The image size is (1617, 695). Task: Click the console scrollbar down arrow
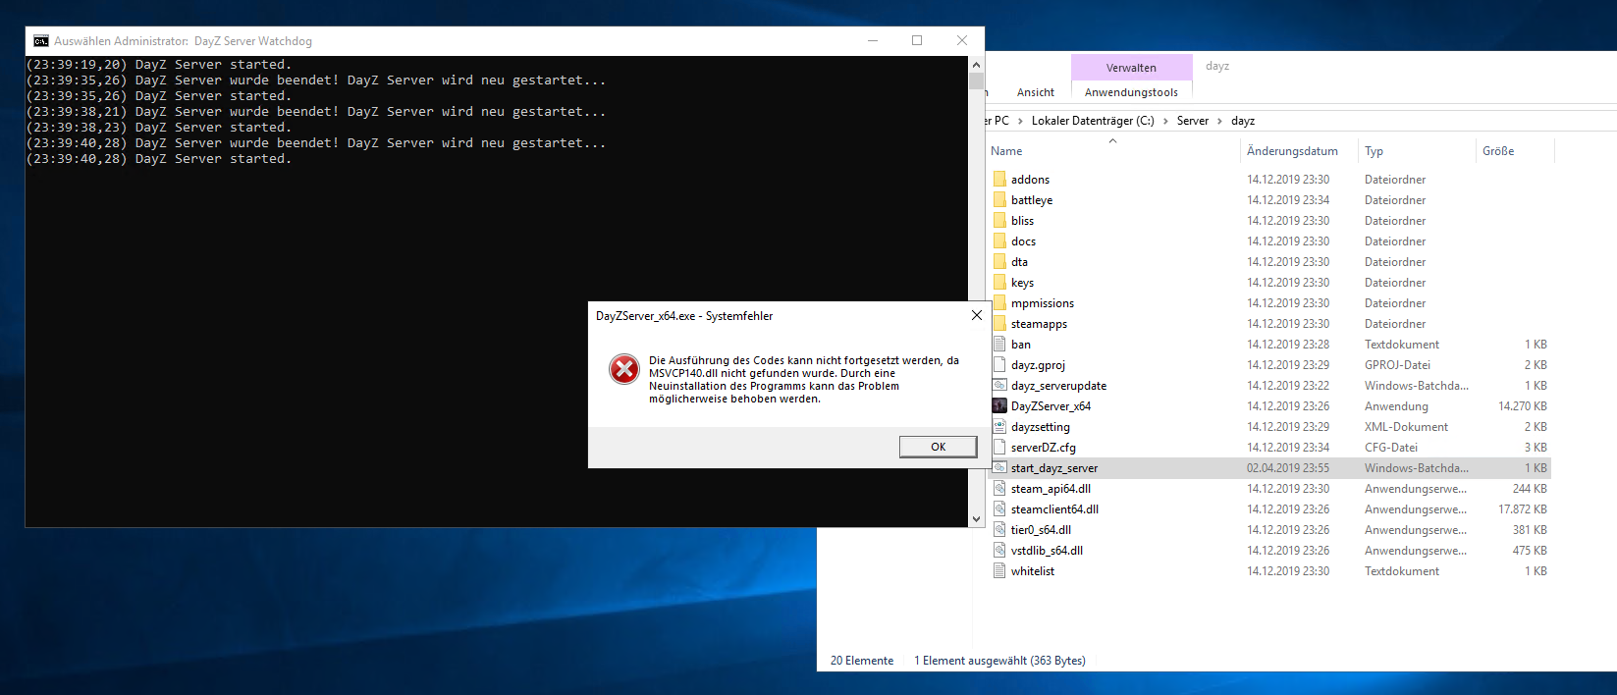coord(976,518)
